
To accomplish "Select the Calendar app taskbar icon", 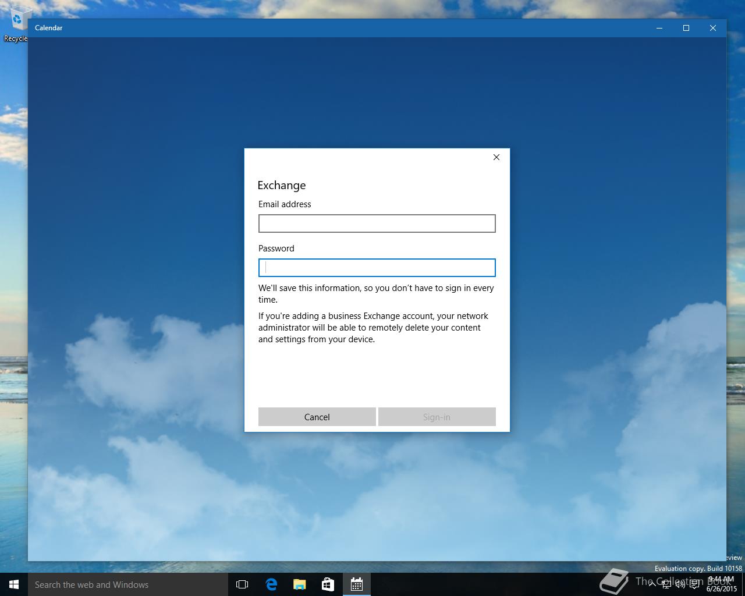I will click(357, 584).
